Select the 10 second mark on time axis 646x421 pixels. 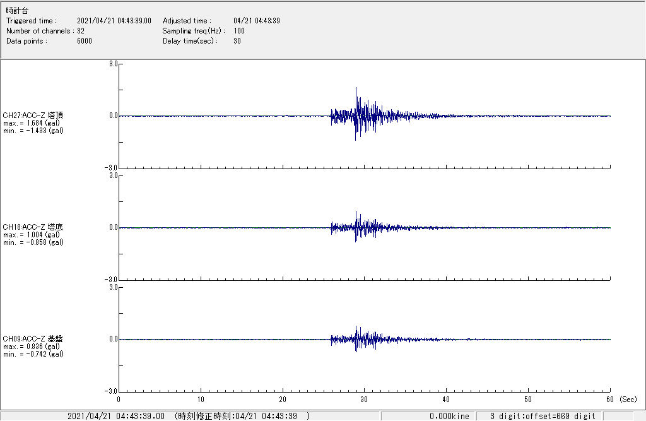(201, 400)
